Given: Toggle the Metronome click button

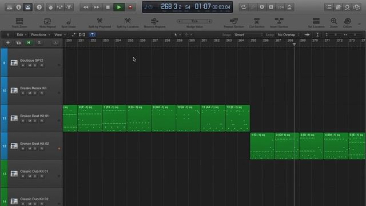Looking at the screenshot, I should tap(289, 7).
